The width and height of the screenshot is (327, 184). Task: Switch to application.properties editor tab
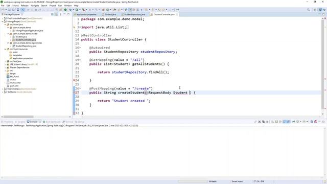pos(85,14)
